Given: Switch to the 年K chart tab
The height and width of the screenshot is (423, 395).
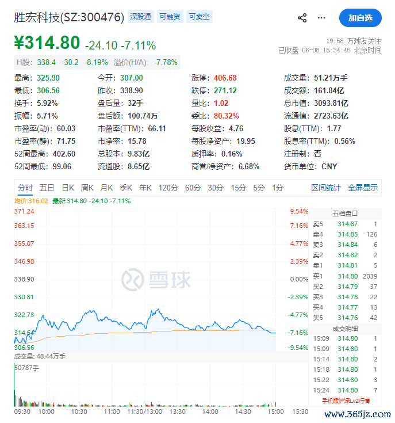Looking at the screenshot, I should click(145, 188).
